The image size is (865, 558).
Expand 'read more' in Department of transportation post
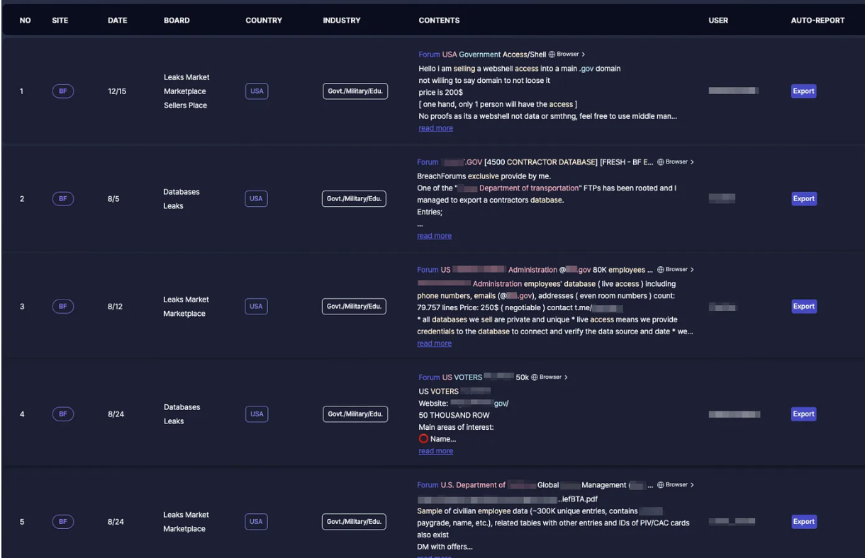(434, 236)
